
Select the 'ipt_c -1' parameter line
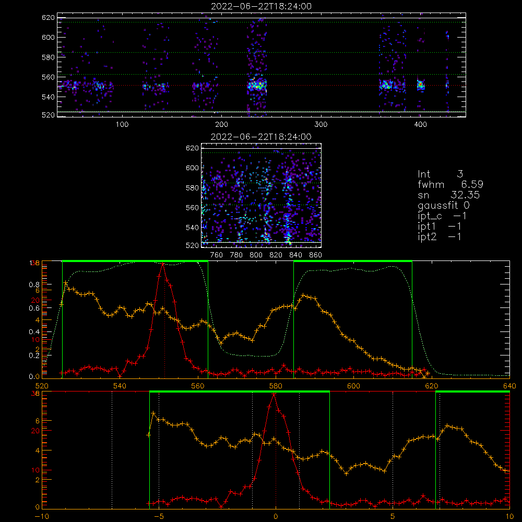click(442, 216)
